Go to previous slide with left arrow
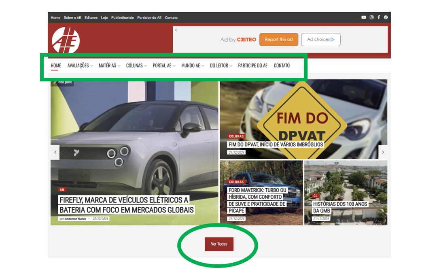This screenshot has width=435, height=270. coord(55,152)
